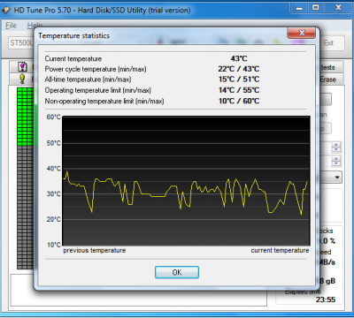The image size is (354, 318).
Task: Click OK in Temperature statistics dialog
Action: coord(177,272)
